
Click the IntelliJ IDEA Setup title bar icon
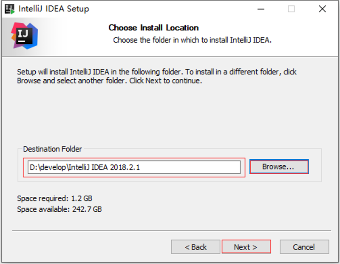point(10,9)
